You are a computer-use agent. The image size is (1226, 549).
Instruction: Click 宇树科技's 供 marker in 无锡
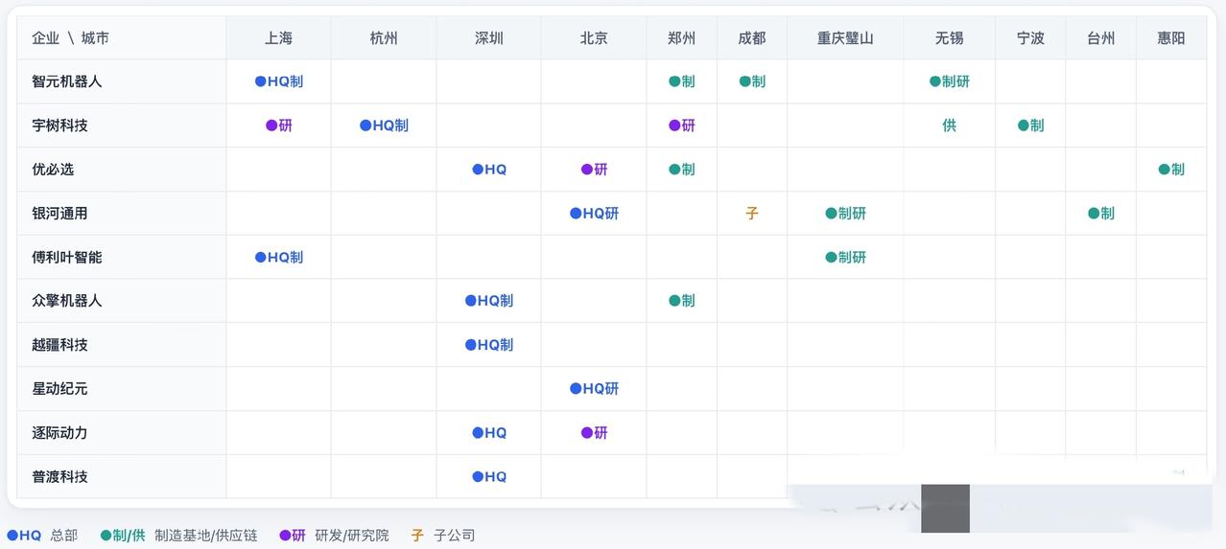pos(949,126)
